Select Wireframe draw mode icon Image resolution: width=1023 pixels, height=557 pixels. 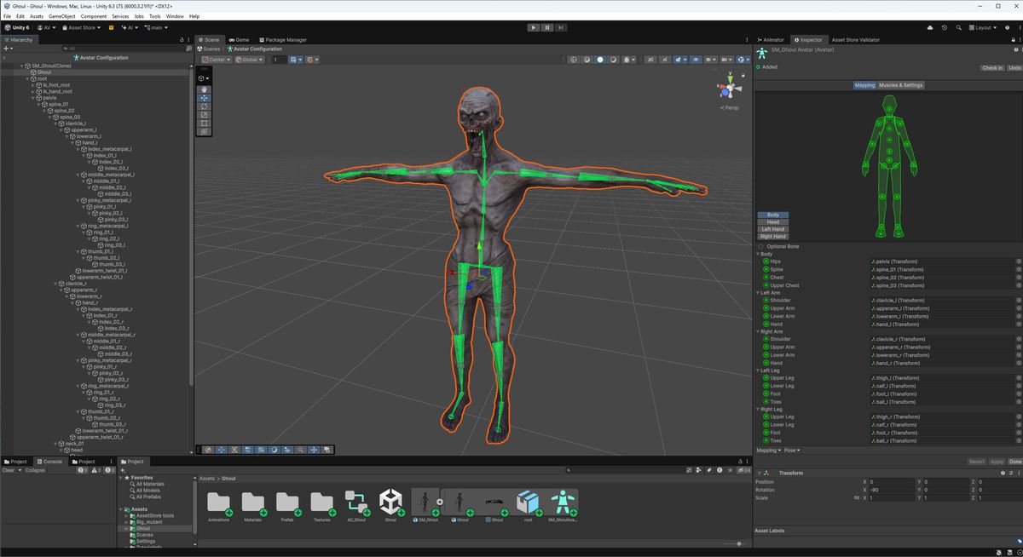coord(574,60)
